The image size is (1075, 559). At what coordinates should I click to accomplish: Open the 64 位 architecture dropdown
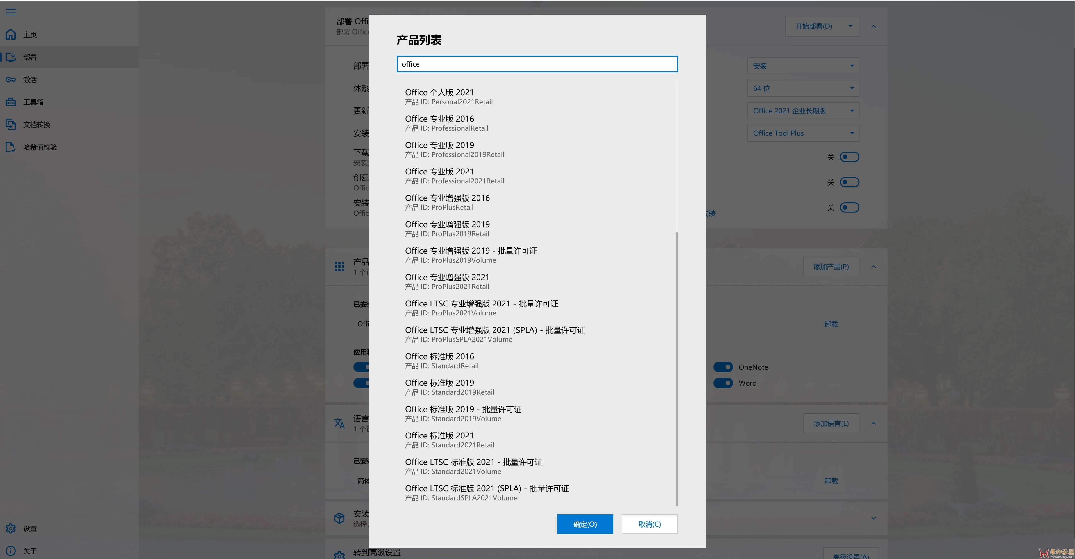pos(803,88)
